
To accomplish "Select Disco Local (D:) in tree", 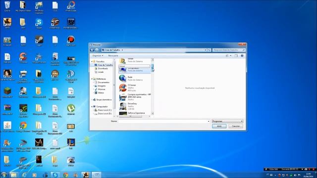I will point(103,114).
